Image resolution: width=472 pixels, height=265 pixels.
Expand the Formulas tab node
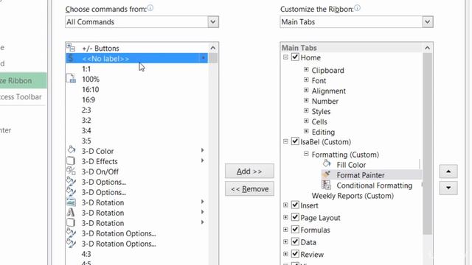[x=285, y=230]
